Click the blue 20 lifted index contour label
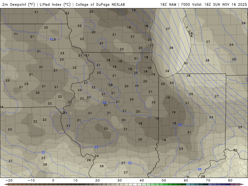This screenshot has width=248, height=186. (200, 169)
